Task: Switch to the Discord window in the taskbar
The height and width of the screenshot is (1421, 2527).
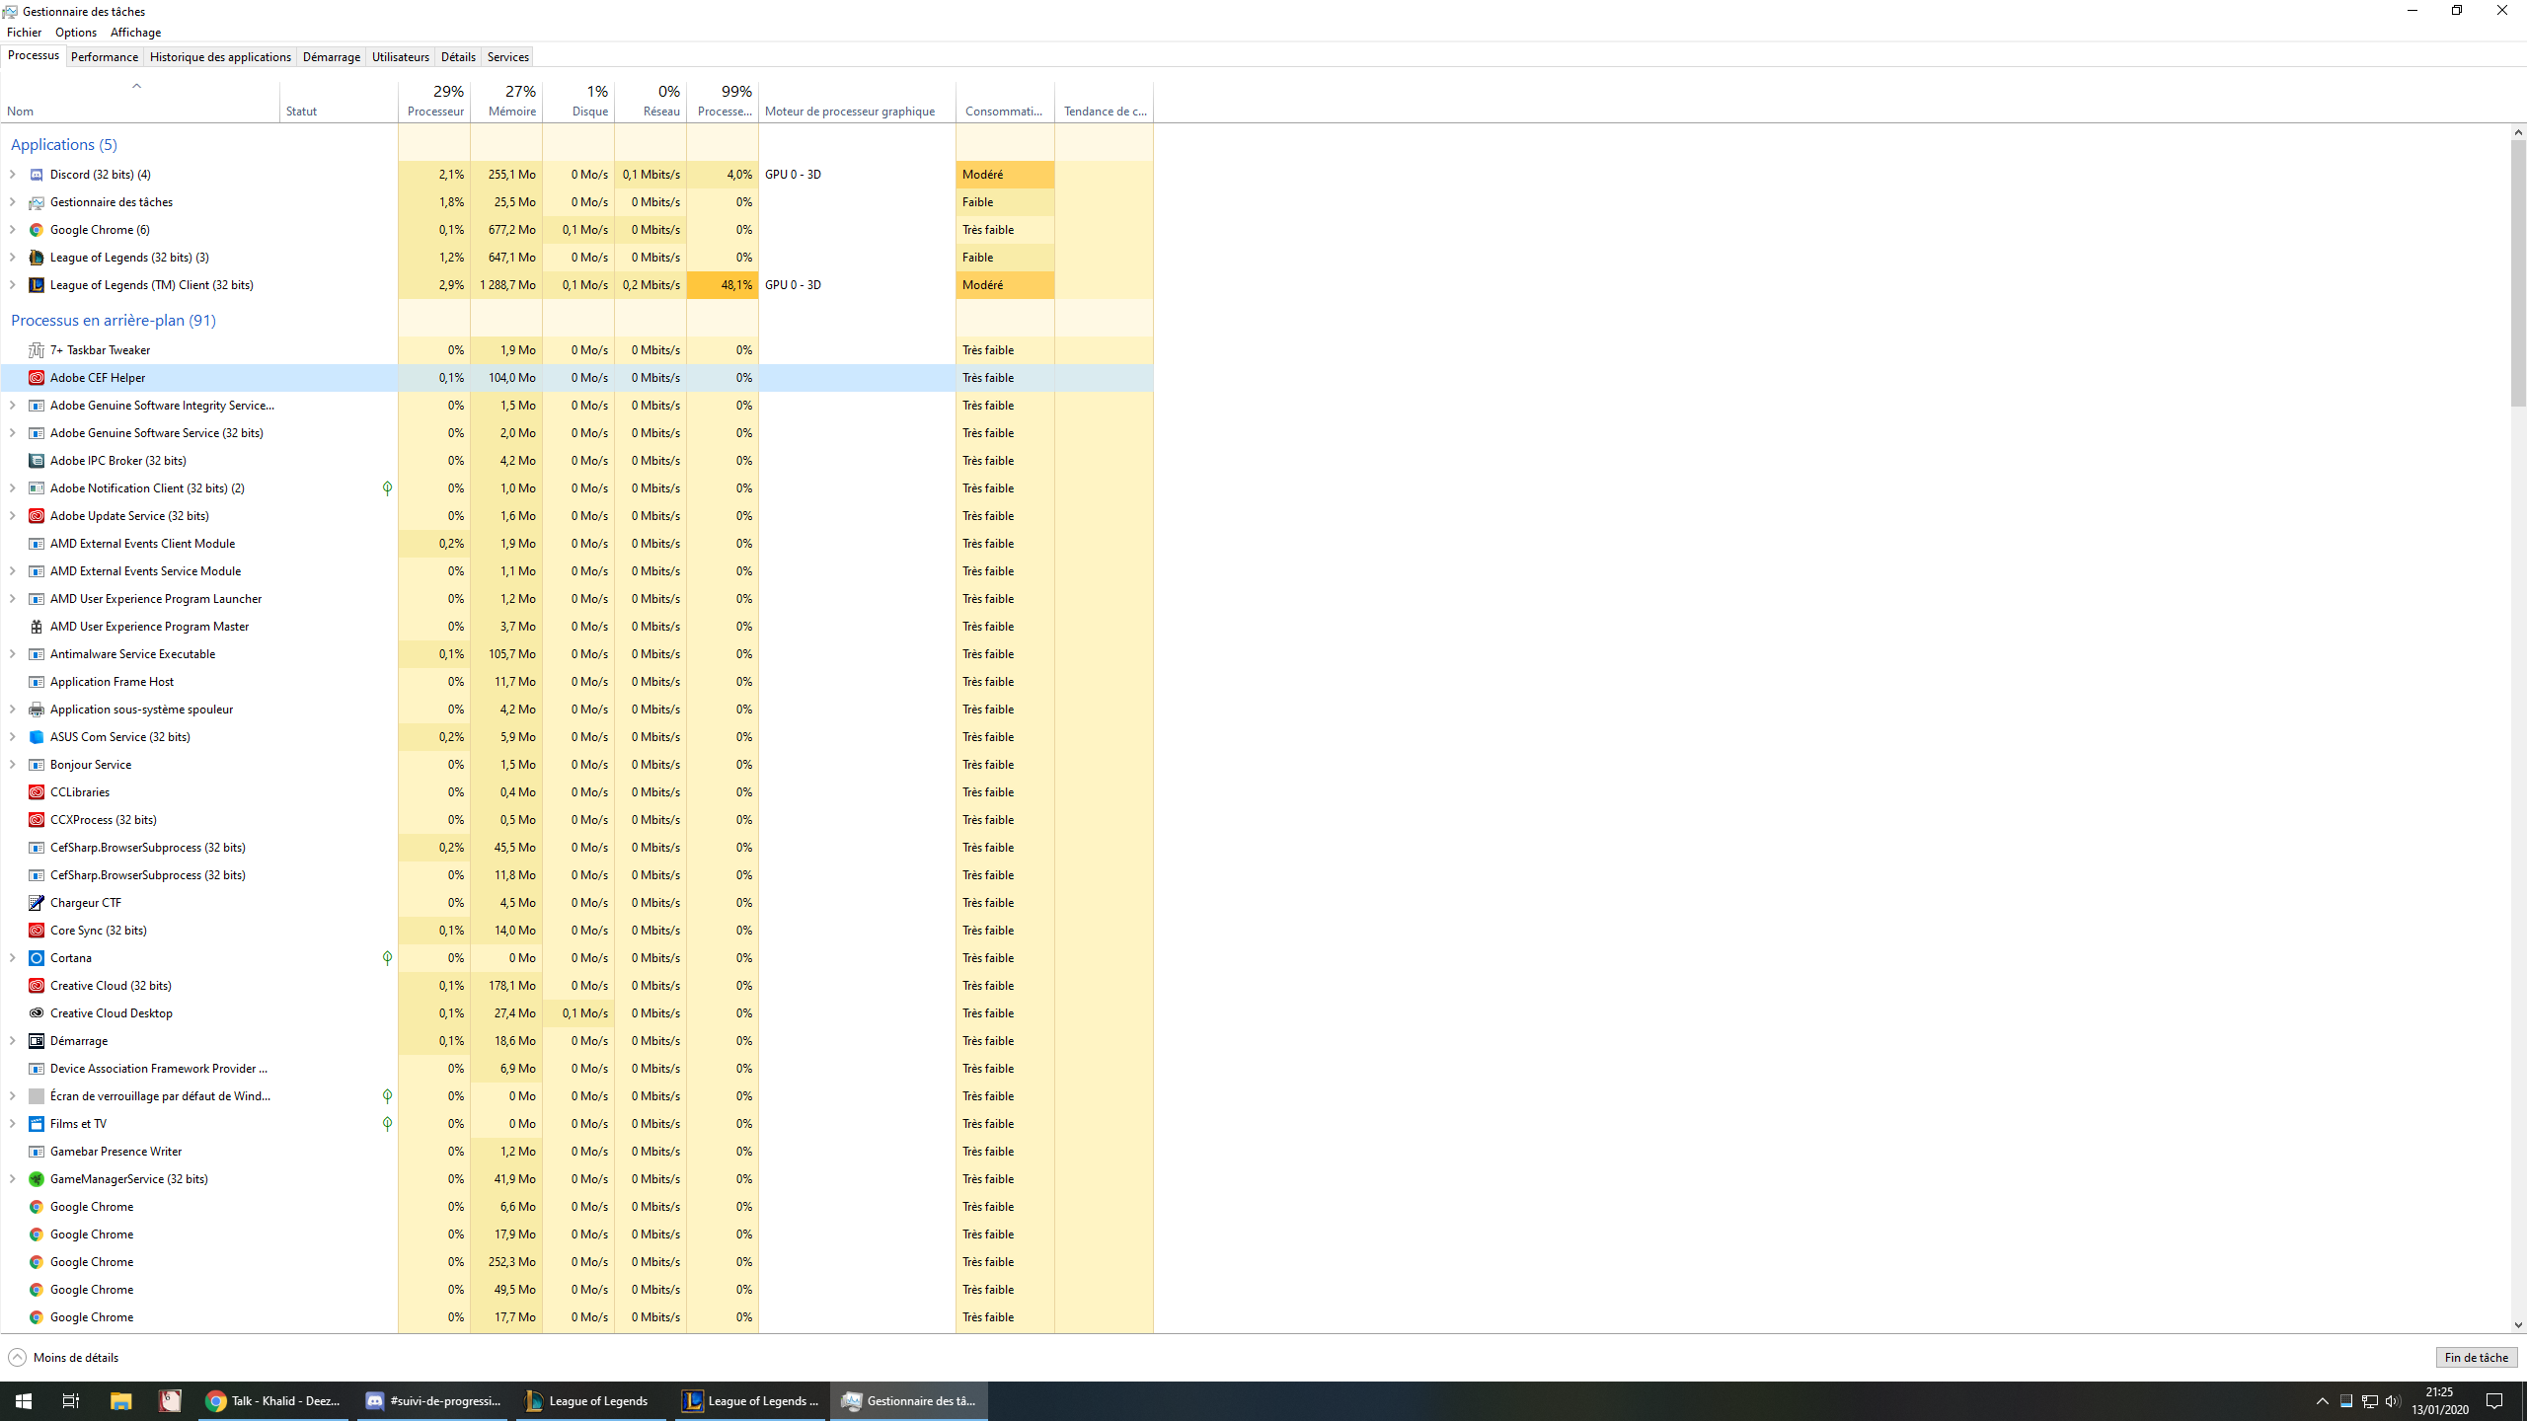Action: click(432, 1401)
